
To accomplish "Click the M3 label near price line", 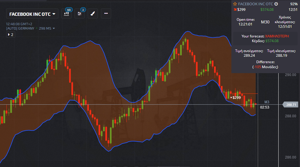I will (x=267, y=102).
